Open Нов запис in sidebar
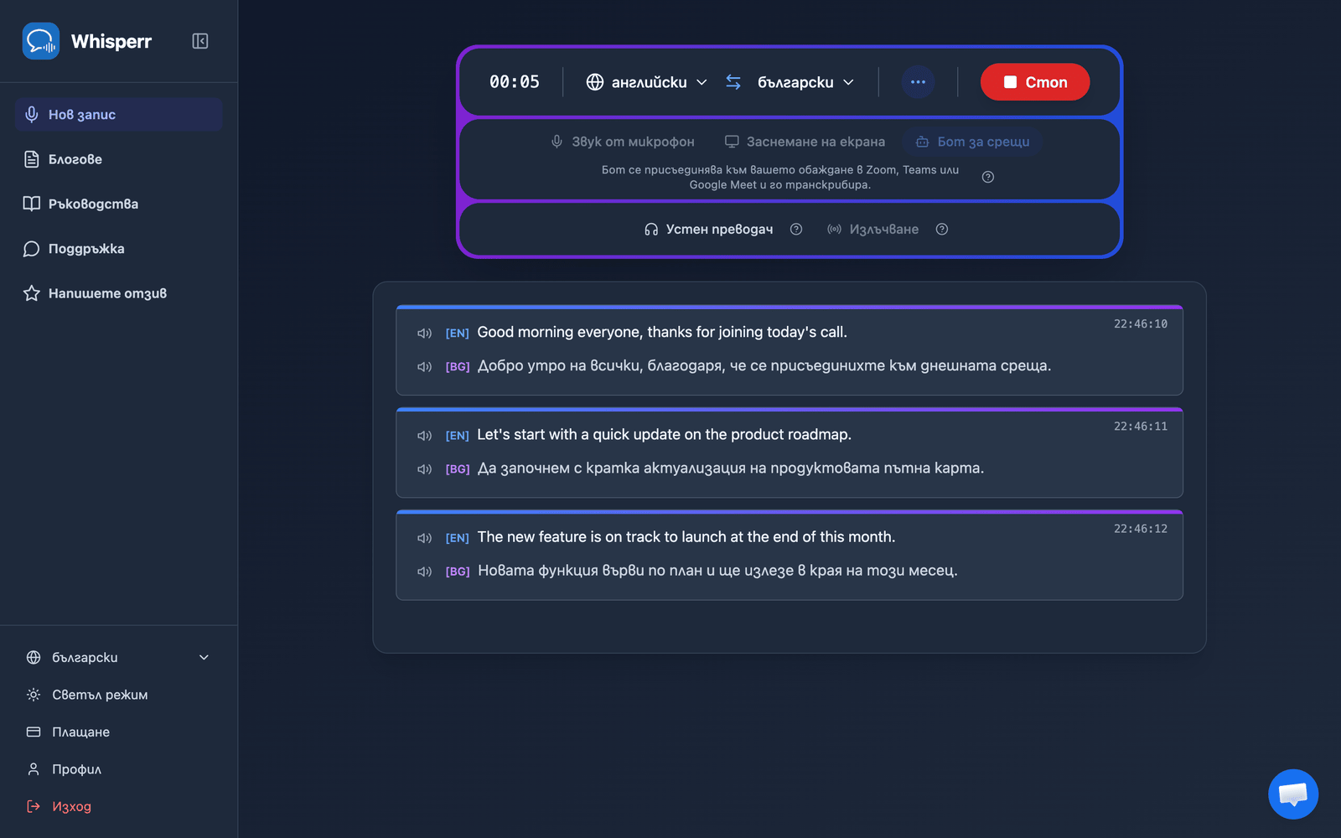1341x838 pixels. pos(118,114)
